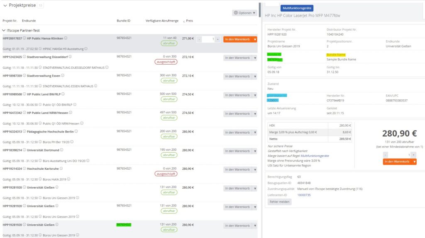Click info icon after Büros PH Ber 19/20
425x238 pixels.
[72, 142]
